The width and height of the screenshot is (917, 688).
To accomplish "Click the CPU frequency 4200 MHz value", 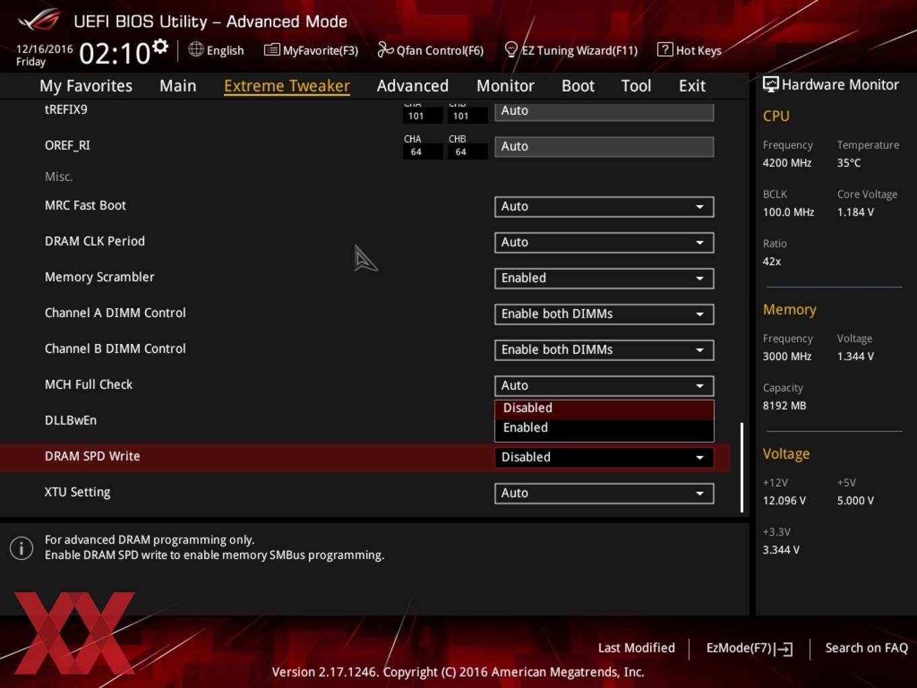I will tap(787, 163).
